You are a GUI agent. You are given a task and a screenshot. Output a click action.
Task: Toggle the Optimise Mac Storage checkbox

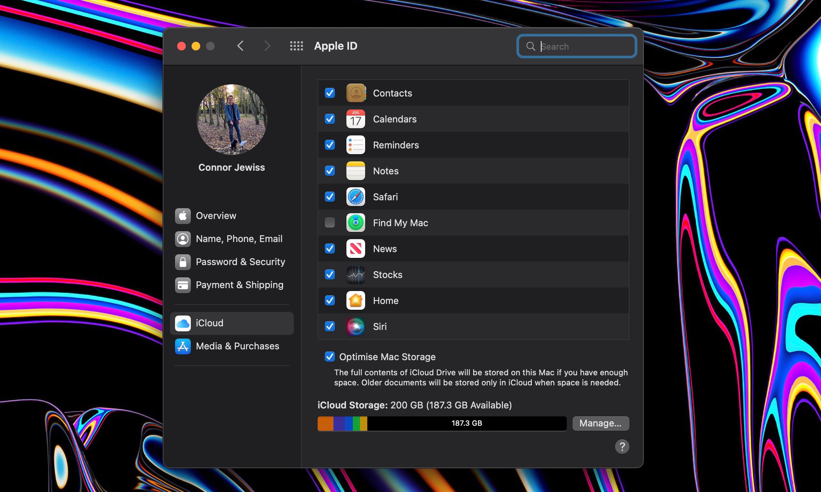pos(330,357)
